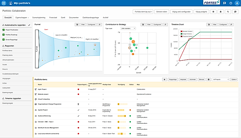Click the add (plus) button in Portfolio-items
Screen dimensions: 241x138
point(164,79)
